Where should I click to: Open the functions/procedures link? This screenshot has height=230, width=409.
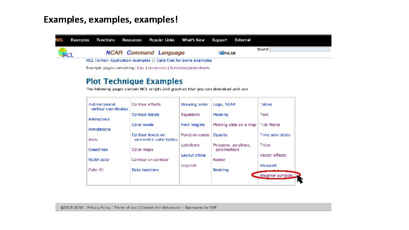click(x=190, y=68)
